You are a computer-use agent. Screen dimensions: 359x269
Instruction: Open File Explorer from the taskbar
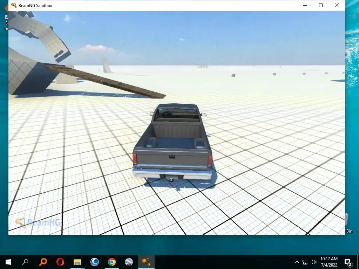(77, 262)
